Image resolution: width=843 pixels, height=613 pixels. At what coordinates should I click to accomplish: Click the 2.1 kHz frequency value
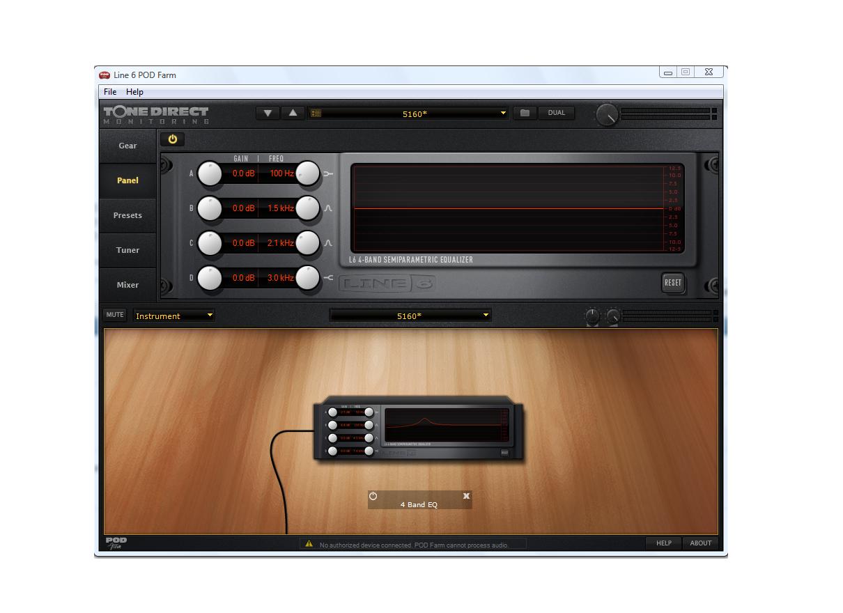click(x=281, y=243)
